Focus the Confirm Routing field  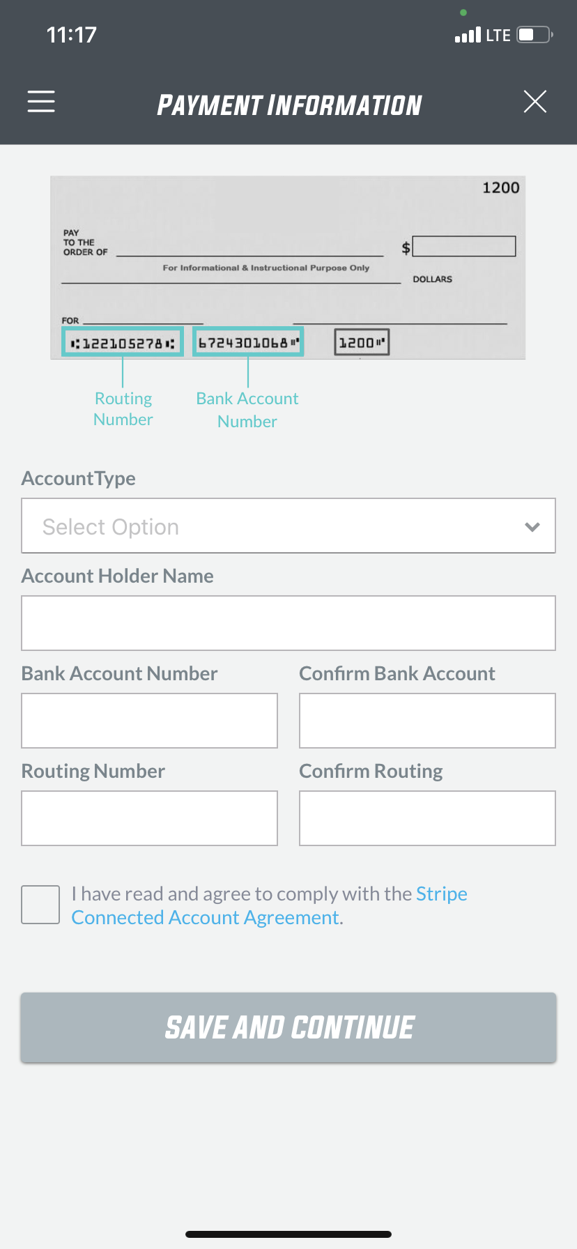(x=427, y=818)
